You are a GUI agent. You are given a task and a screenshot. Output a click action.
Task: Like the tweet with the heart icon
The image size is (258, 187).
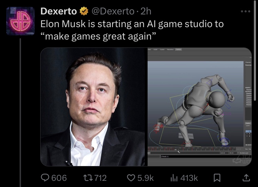coord(131,178)
